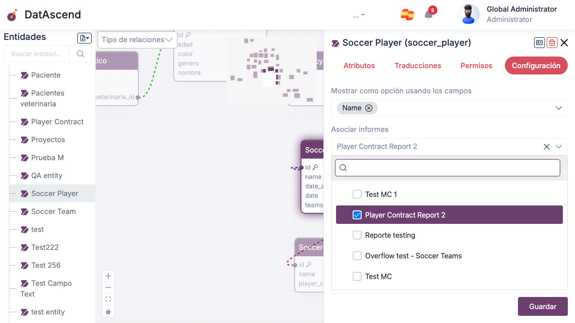
Task: Click the DatAscend logo icon
Action: [12, 15]
